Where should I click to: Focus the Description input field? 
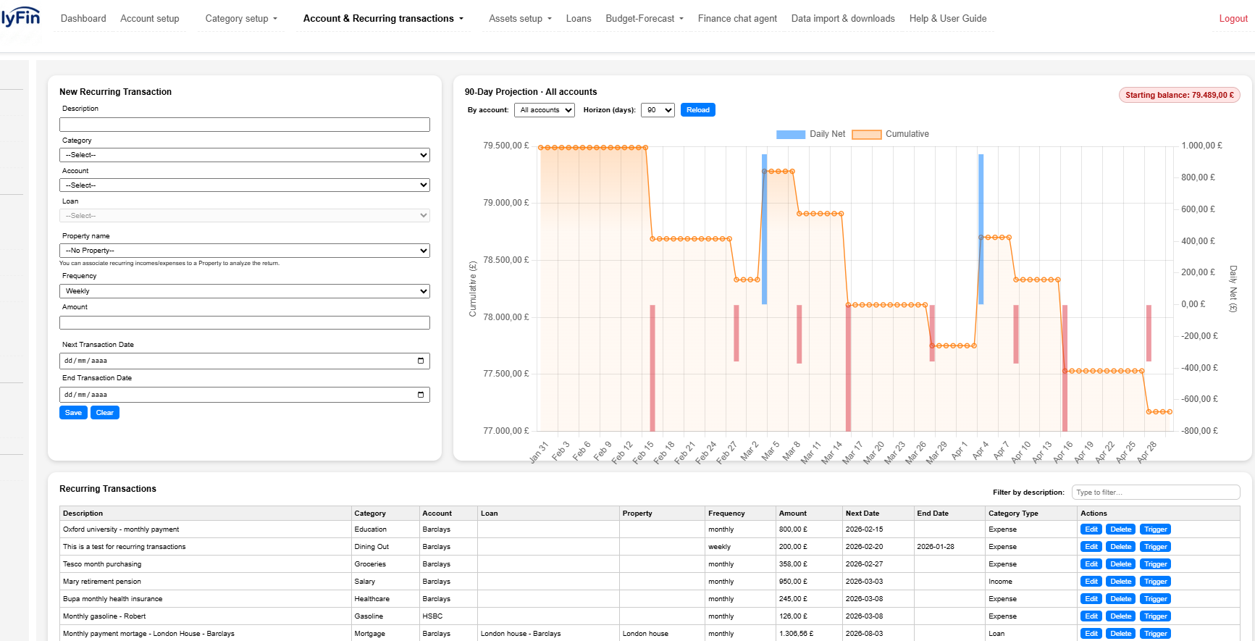pyautogui.click(x=245, y=125)
